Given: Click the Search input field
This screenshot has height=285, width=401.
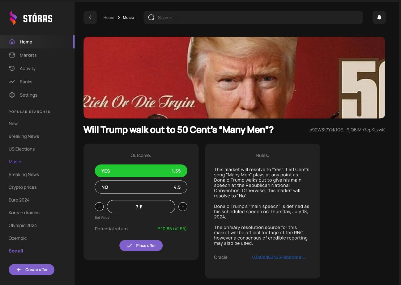Looking at the screenshot, I should pos(253,18).
